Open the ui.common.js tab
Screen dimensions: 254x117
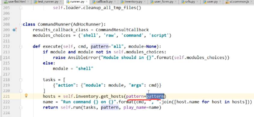[x=240, y=2]
